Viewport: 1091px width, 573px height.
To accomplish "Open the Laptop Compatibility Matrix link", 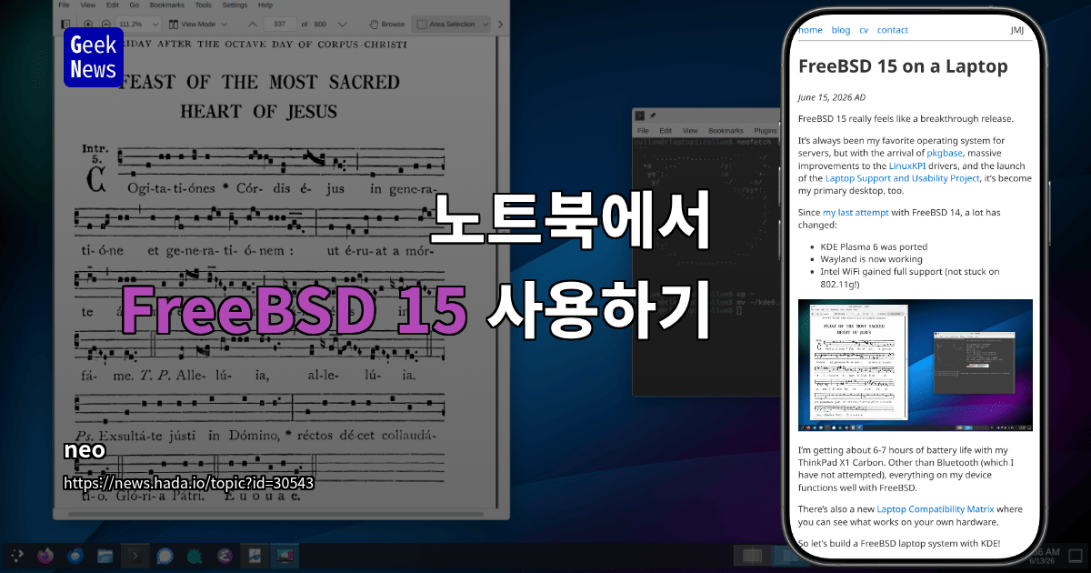I will pyautogui.click(x=936, y=509).
